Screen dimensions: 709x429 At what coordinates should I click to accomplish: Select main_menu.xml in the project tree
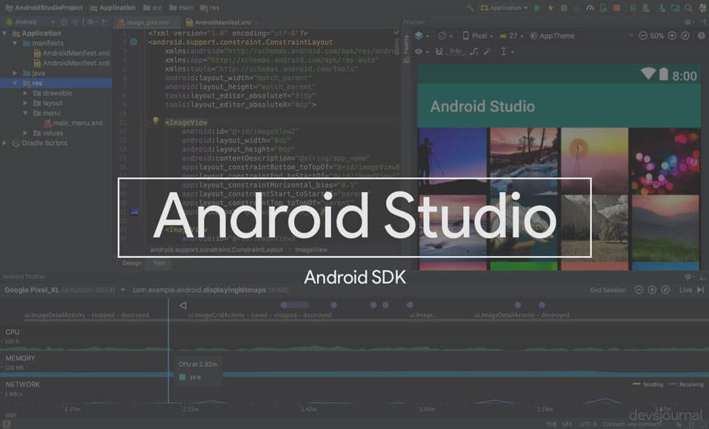click(x=73, y=123)
